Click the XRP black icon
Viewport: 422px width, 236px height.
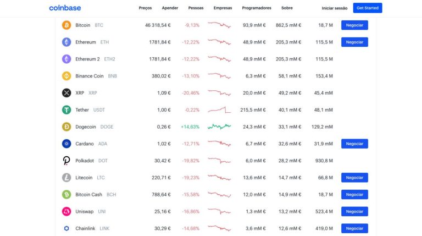[66, 93]
